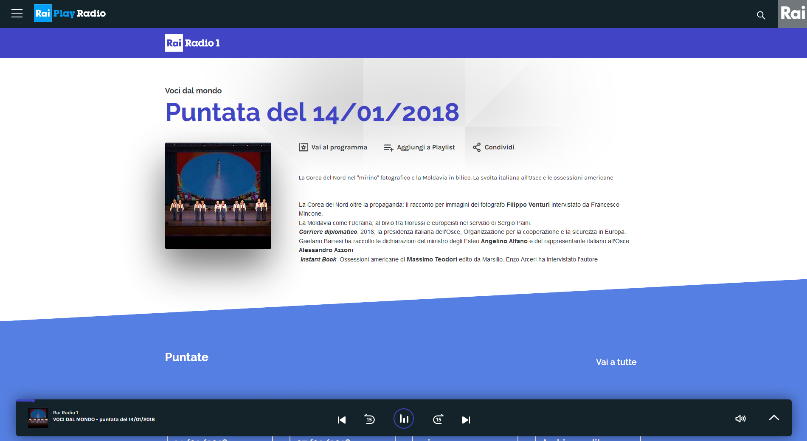Click Corriere diplomatico italic text
Image resolution: width=807 pixels, height=441 pixels.
point(328,232)
